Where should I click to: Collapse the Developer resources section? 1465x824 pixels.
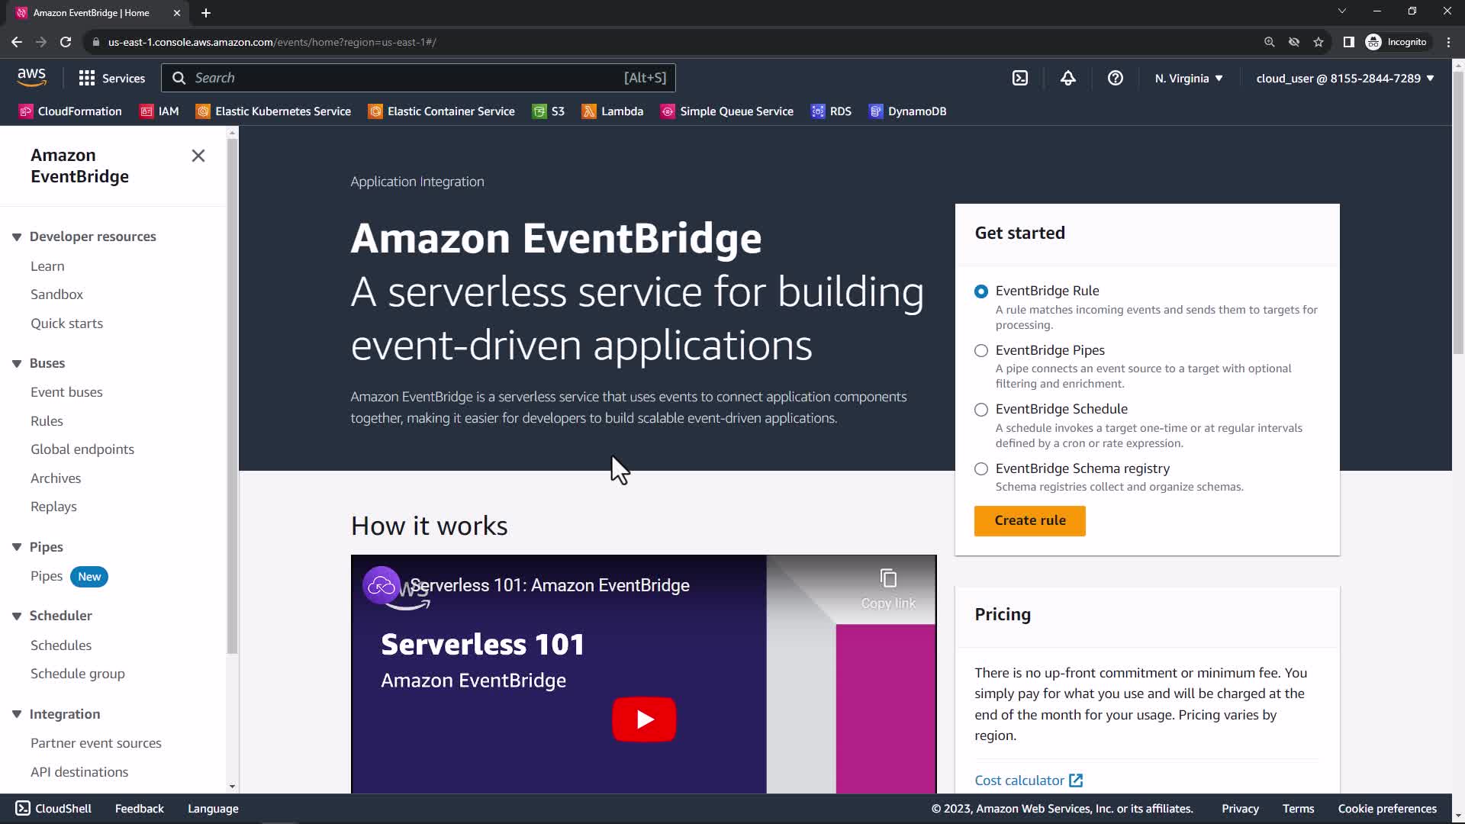[17, 237]
